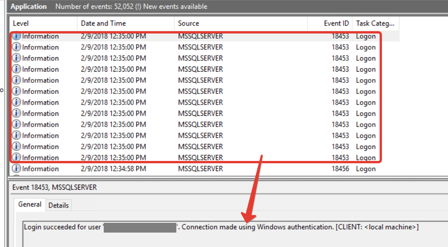This screenshot has width=448, height=247.
Task: Click the Information icon of the 12:34:58 PM event
Action: point(17,169)
